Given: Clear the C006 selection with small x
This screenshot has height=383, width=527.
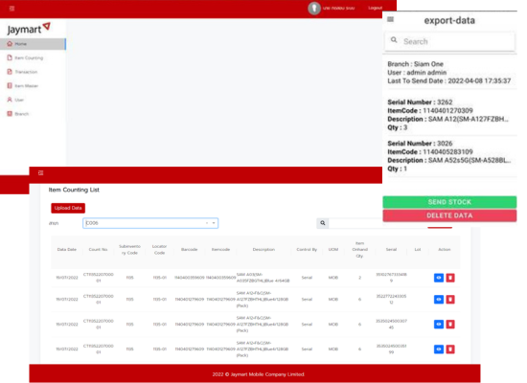Looking at the screenshot, I should (207, 223).
